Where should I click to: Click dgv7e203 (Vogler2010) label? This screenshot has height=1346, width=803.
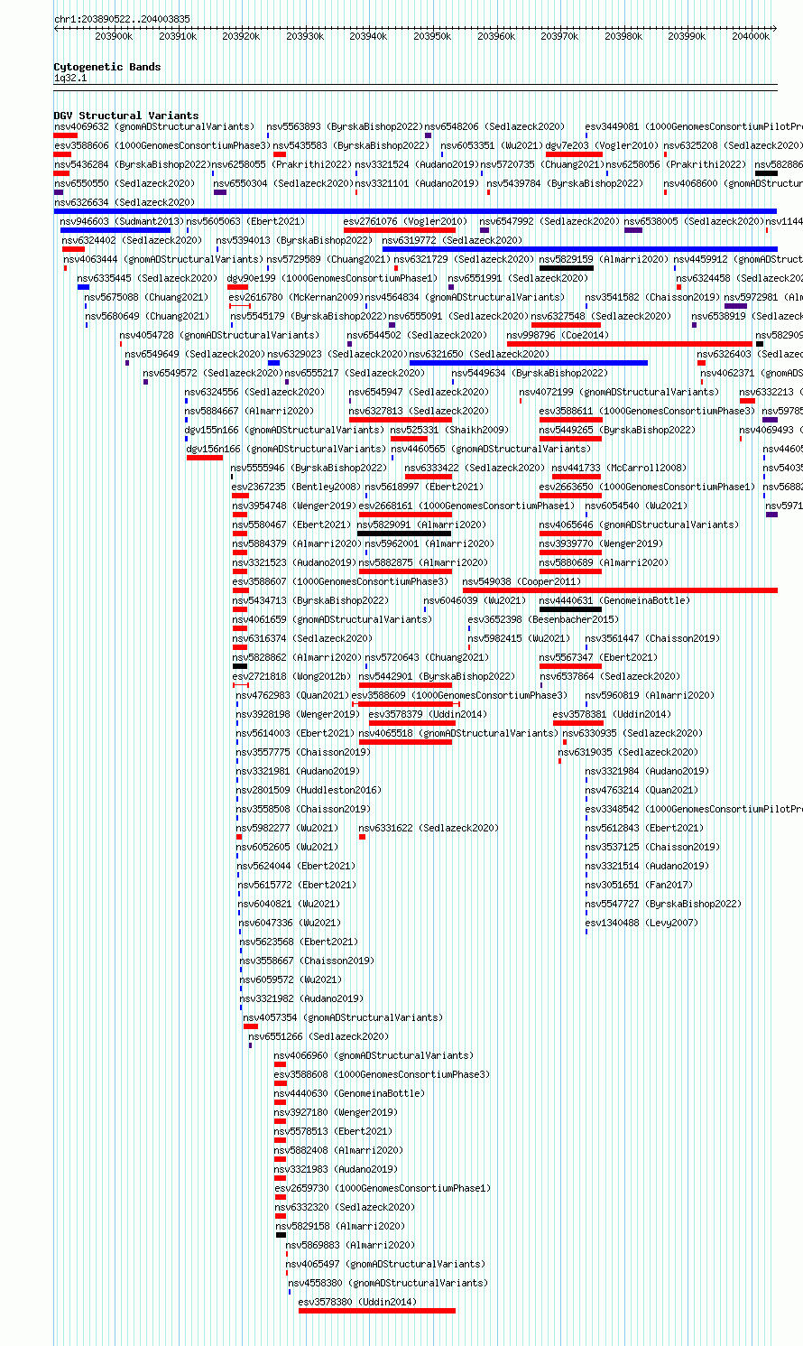[602, 145]
